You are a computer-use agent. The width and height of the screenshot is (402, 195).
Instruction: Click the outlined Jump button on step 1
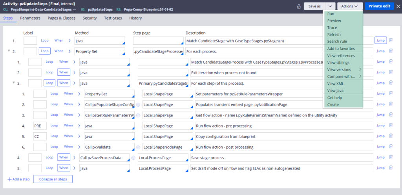point(380,40)
